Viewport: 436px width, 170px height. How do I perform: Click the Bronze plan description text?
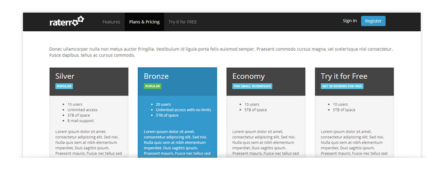(x=177, y=142)
